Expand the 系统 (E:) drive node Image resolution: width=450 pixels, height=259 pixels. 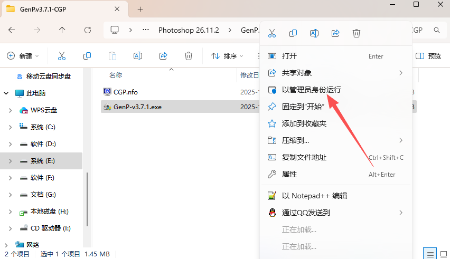tap(11, 161)
